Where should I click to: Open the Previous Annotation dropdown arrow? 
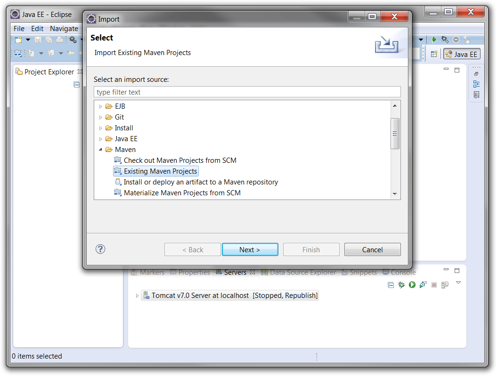pyautogui.click(x=61, y=54)
